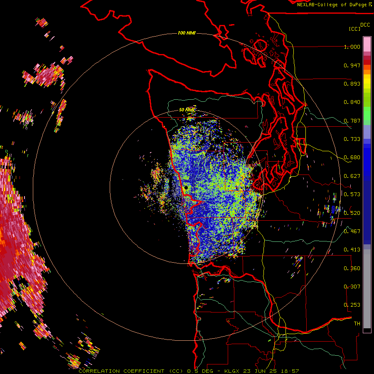This screenshot has width=374, height=374.
Task: Click the 23 JUN 25 18:57 timestamp
Action: pos(271,371)
